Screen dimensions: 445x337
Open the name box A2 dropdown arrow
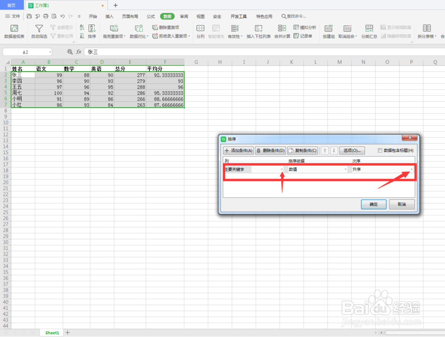[x=50, y=52]
